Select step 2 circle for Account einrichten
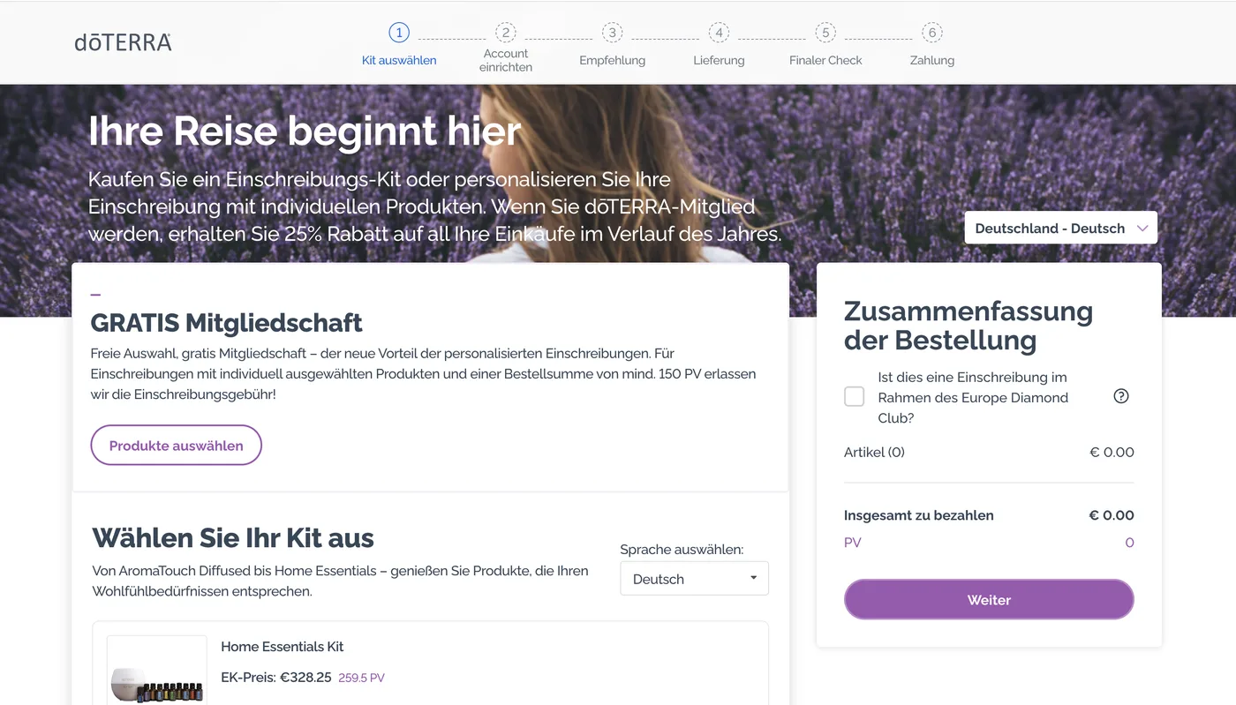This screenshot has width=1236, height=705. [505, 33]
